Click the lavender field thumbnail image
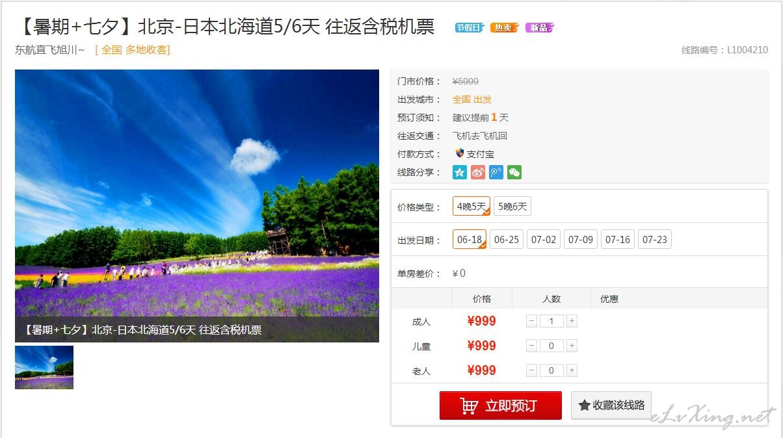This screenshot has width=783, height=438. tap(44, 367)
